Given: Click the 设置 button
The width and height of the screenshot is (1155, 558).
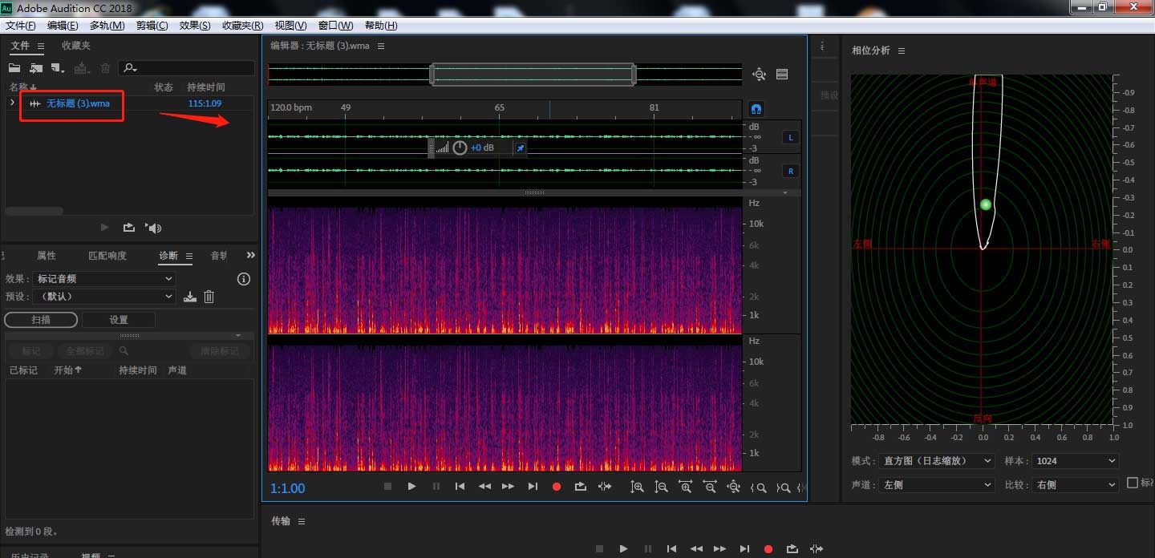Looking at the screenshot, I should pyautogui.click(x=119, y=320).
